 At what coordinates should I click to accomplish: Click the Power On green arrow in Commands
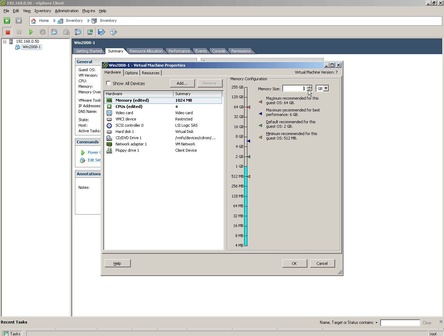coord(83,153)
